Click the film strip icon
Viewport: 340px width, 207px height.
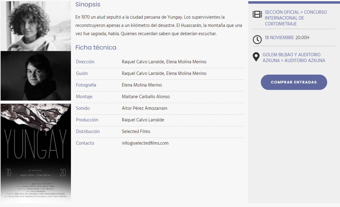[257, 14]
